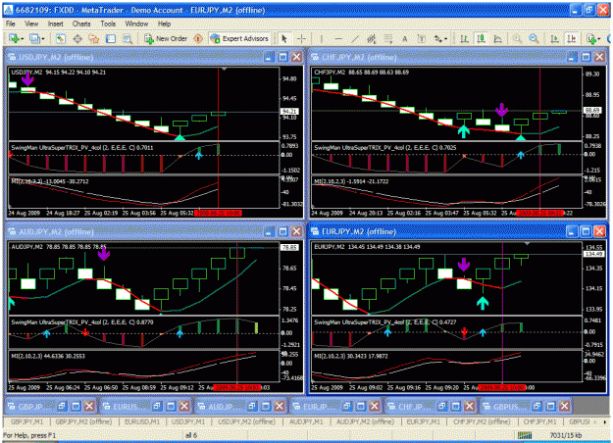Expand the New Chart dropdown arrow
The width and height of the screenshot is (613, 443).
[x=23, y=38]
